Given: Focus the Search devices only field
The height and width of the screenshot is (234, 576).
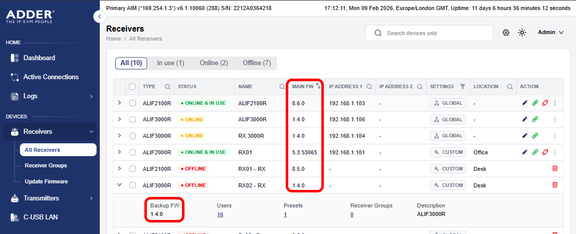Looking at the screenshot, I should [429, 33].
